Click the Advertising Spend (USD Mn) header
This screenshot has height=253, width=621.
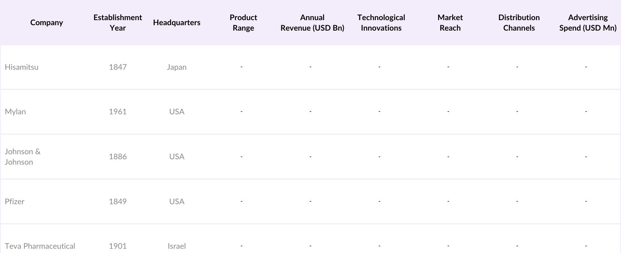[588, 22]
